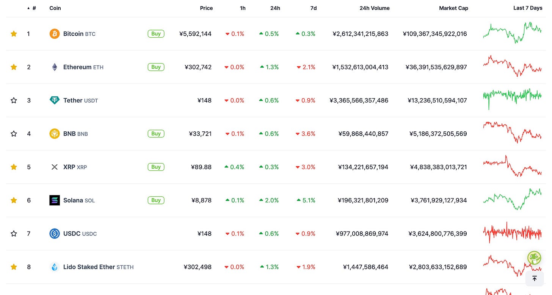
Task: Click the USDC logo icon
Action: point(55,233)
